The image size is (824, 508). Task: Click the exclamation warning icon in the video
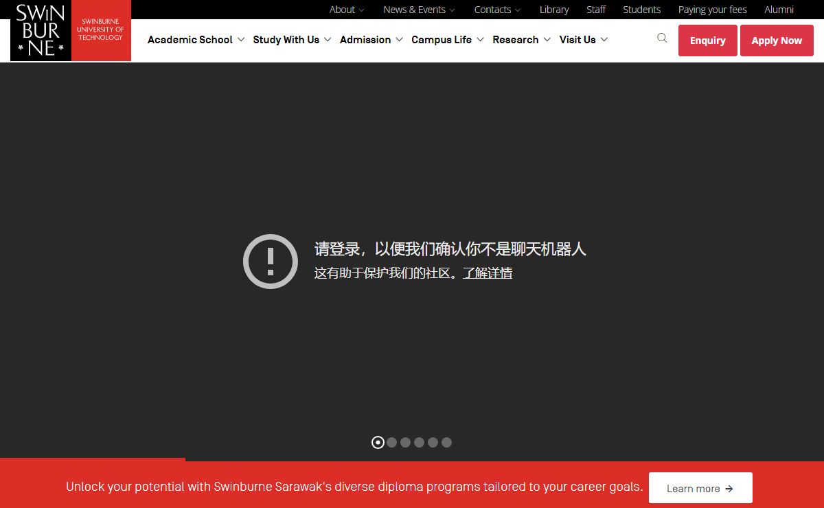click(271, 261)
